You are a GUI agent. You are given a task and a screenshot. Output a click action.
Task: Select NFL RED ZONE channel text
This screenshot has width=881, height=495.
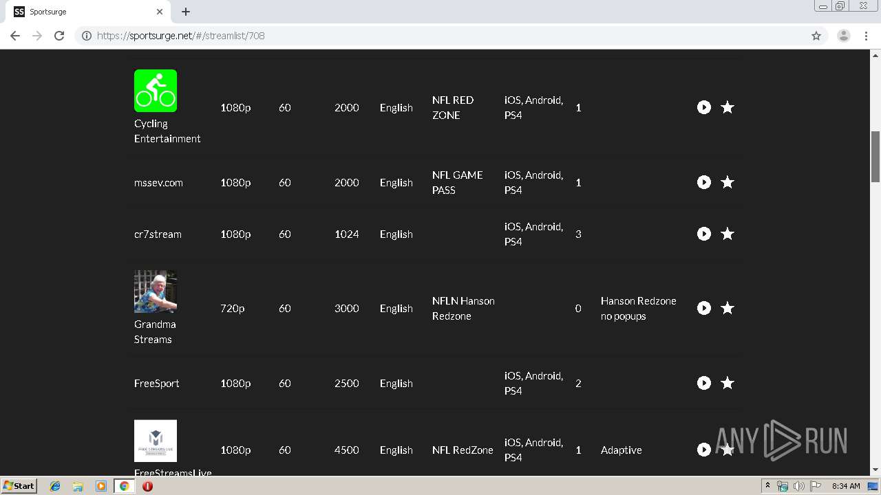point(453,107)
